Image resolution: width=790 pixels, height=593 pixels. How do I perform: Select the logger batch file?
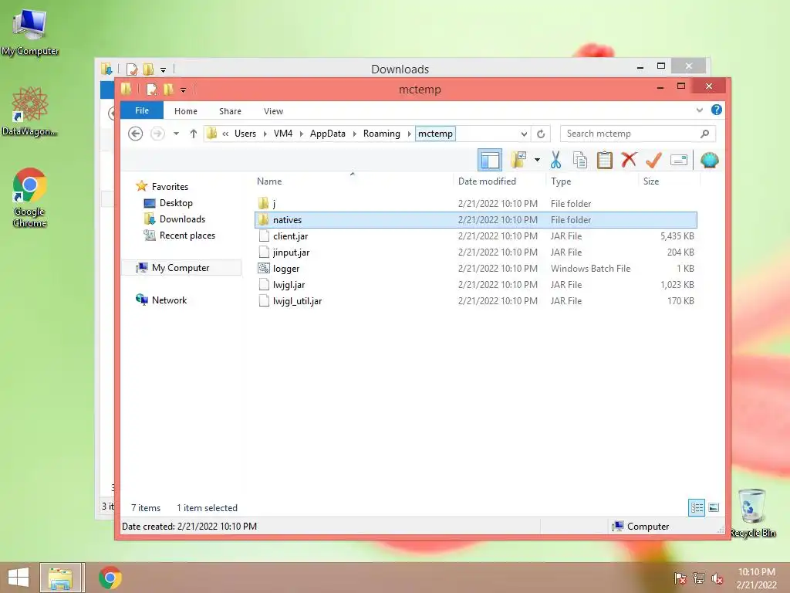tap(475, 268)
